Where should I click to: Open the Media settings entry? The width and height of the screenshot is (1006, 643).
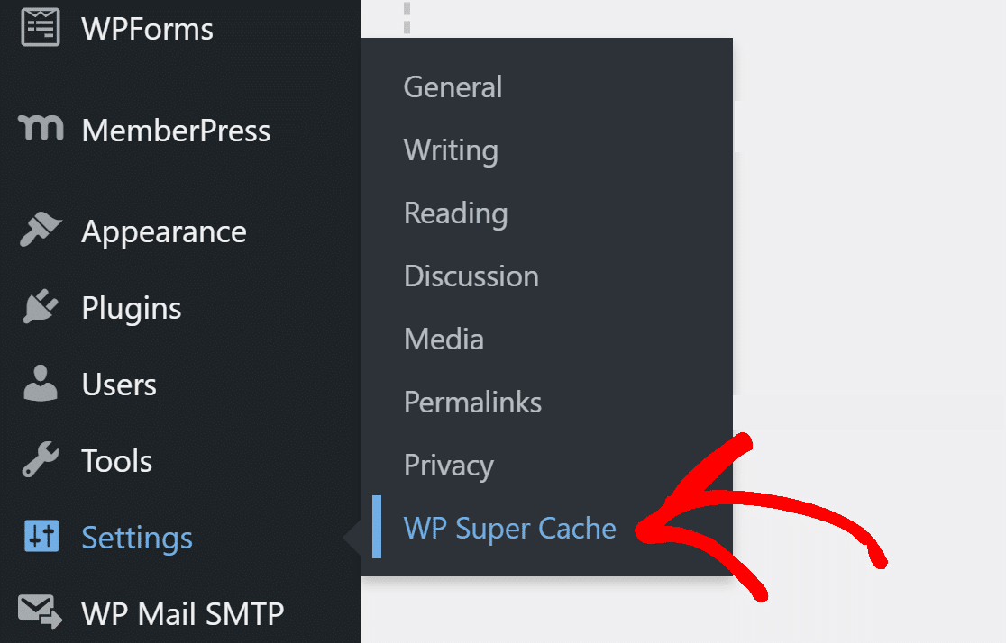pyautogui.click(x=444, y=339)
